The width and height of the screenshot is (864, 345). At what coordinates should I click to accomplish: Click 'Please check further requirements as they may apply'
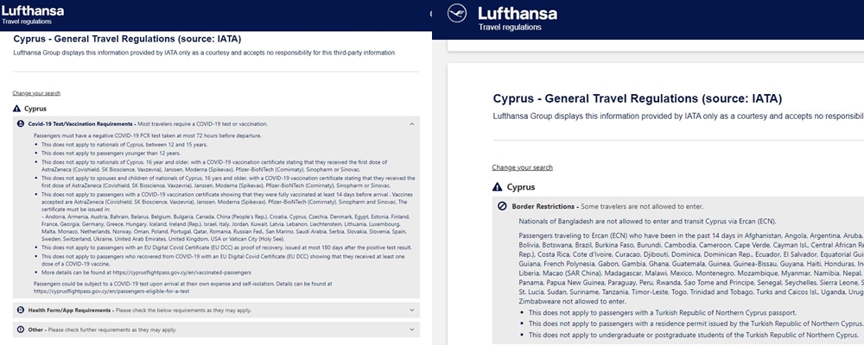click(112, 329)
